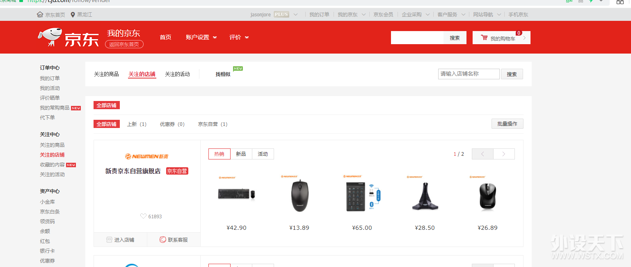Screen dimensions: 631x267
Task: Click the contact customer service (联系客服) icon
Action: tap(163, 240)
